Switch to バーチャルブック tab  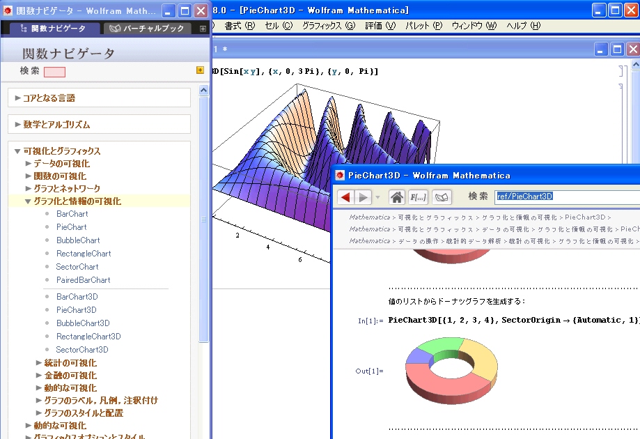148,28
